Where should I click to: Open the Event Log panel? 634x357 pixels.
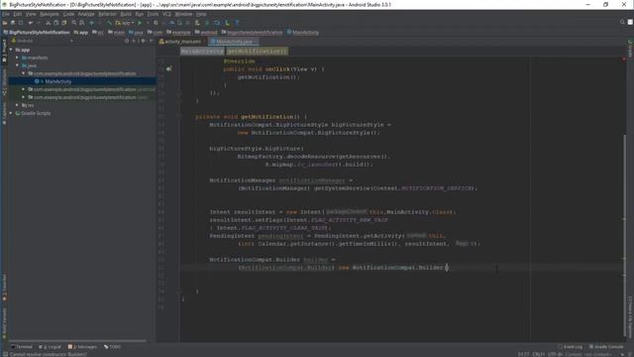click(x=570, y=347)
